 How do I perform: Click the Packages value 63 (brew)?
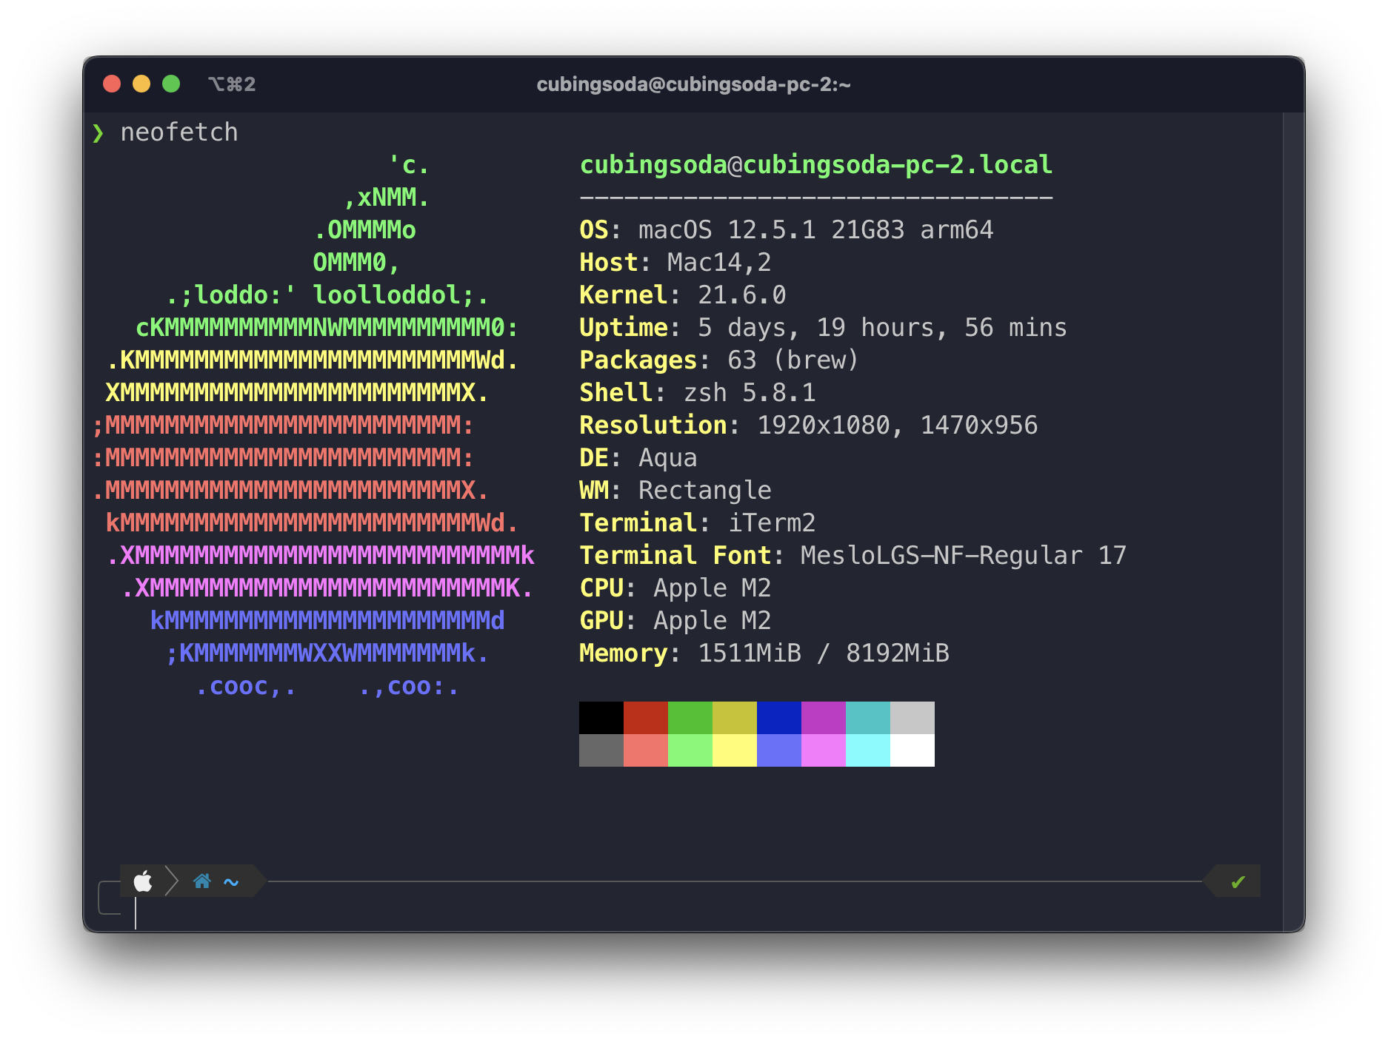793,360
